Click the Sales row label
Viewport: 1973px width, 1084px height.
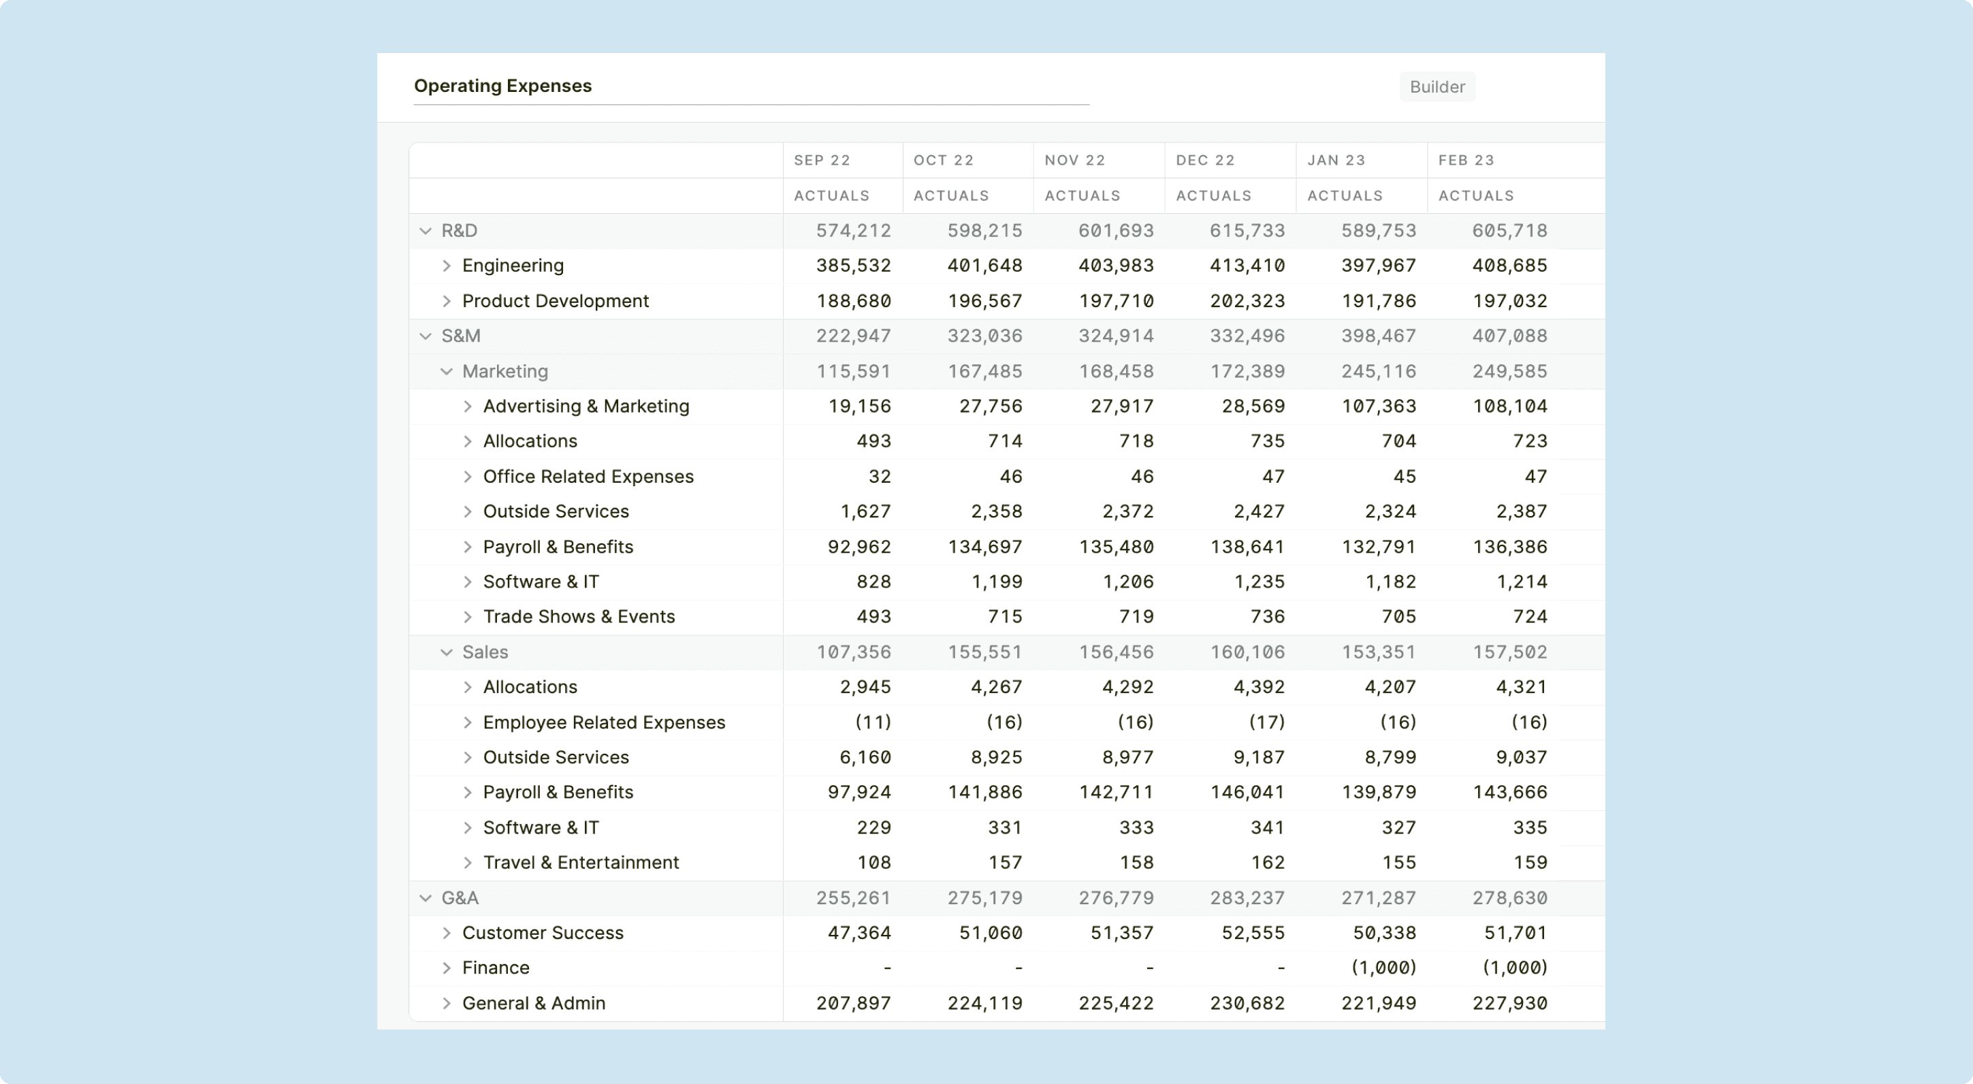(x=485, y=652)
